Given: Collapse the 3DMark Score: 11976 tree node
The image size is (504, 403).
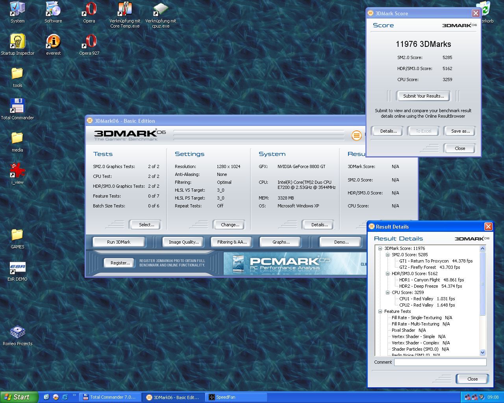Looking at the screenshot, I should (380, 248).
